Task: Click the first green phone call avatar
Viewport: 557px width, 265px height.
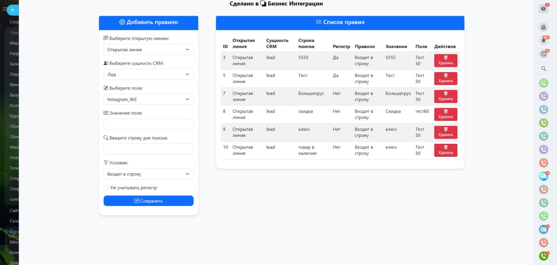Action: 543,83
